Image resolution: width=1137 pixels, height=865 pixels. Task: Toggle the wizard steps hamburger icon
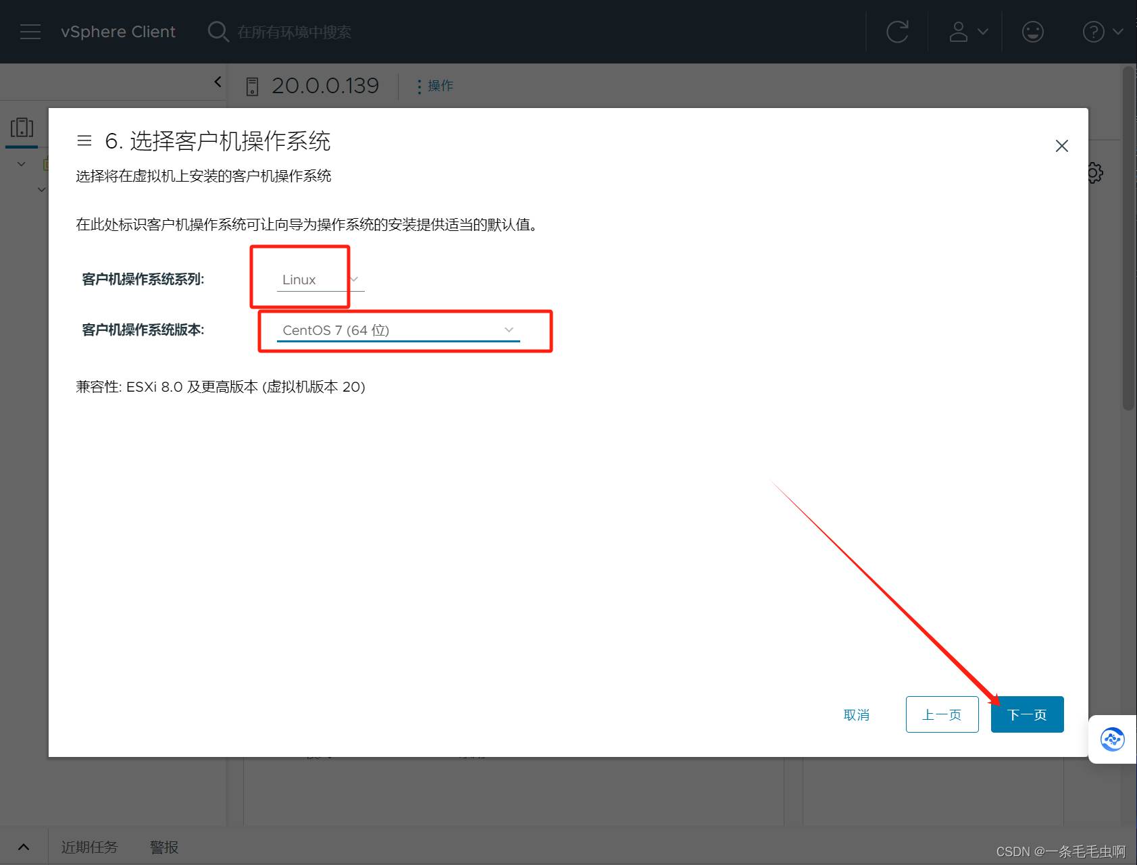[84, 140]
